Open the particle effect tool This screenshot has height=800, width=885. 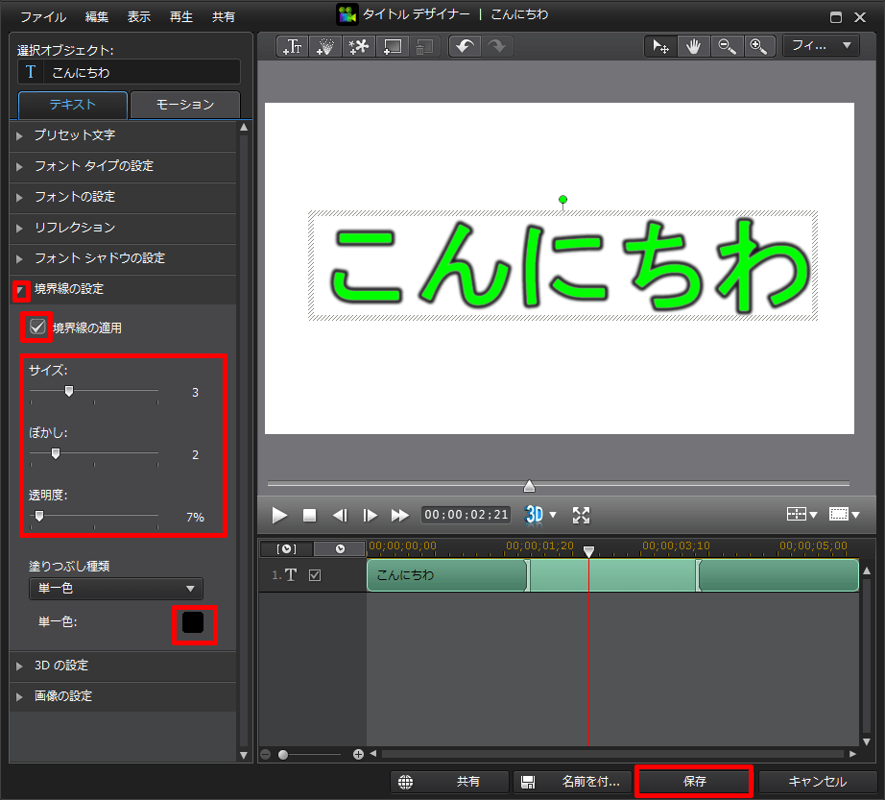tap(325, 45)
